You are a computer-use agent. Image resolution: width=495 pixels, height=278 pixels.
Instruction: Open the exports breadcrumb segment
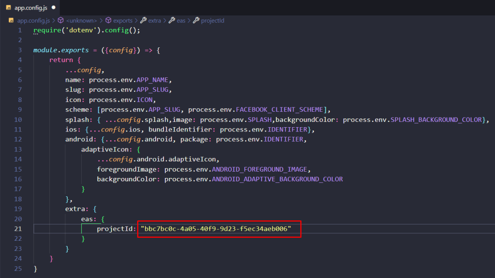pos(123,20)
